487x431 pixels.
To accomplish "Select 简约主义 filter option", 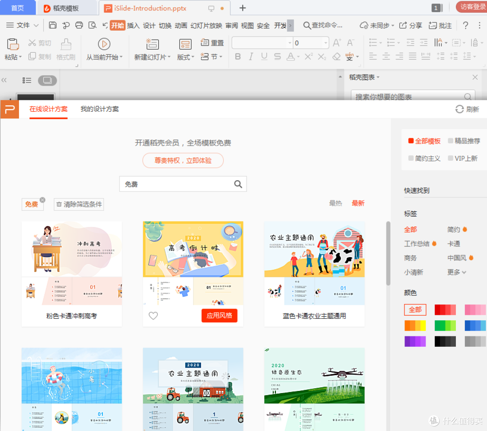I will 424,159.
